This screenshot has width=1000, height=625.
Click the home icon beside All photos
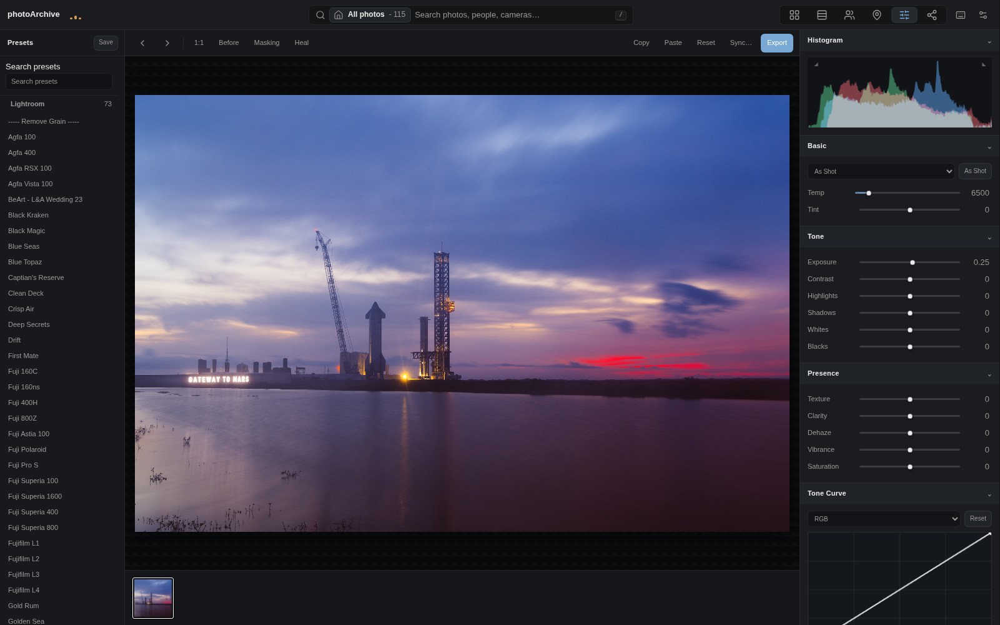(339, 15)
